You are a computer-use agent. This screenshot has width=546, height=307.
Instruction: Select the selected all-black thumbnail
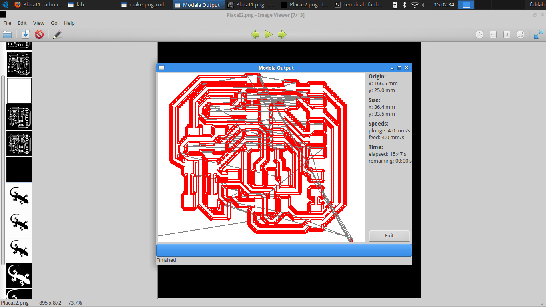(x=19, y=170)
